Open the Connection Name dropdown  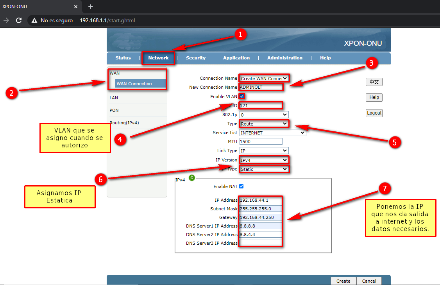[x=264, y=79]
